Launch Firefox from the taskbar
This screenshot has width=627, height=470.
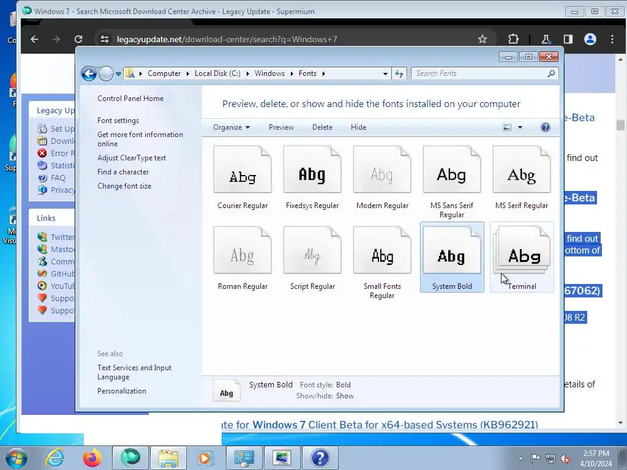pos(92,458)
